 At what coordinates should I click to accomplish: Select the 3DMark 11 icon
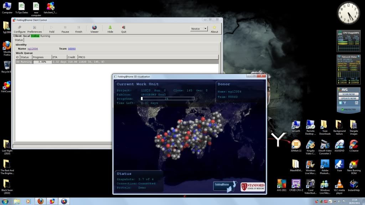pos(296,146)
